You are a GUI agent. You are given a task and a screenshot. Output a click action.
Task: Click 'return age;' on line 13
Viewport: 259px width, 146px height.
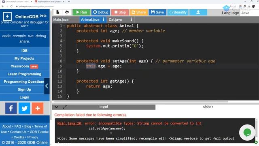pyautogui.click(x=99, y=86)
